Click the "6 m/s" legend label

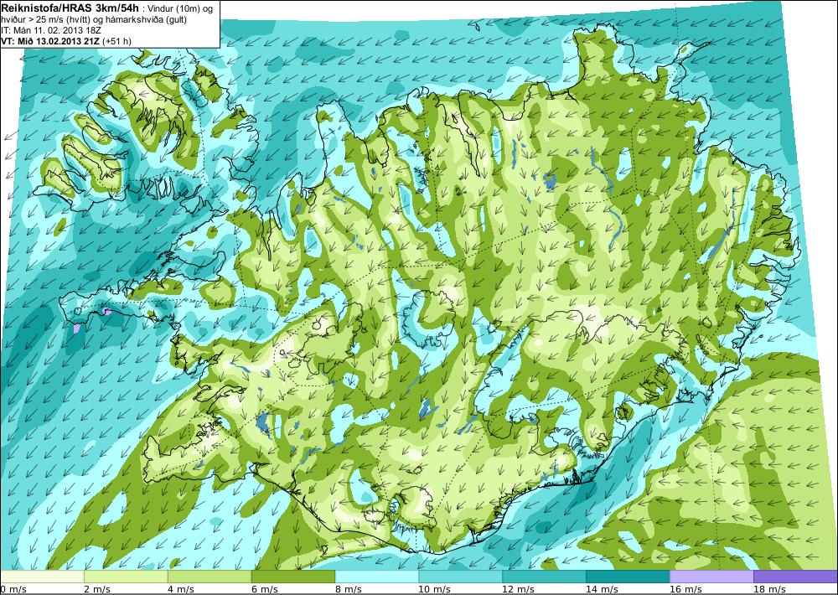click(x=265, y=589)
